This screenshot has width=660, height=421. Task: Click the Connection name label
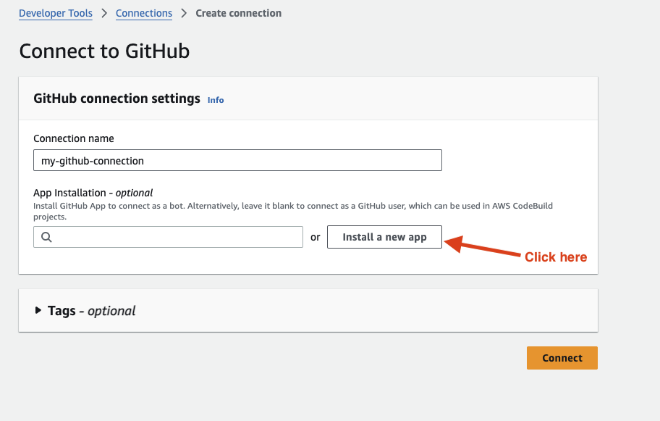73,138
